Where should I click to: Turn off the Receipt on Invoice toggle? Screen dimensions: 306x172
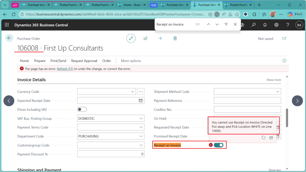click(219, 145)
